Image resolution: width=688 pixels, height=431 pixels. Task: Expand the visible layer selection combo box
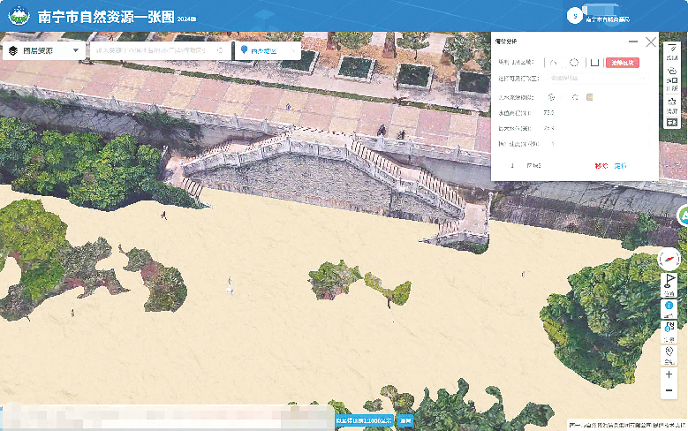pyautogui.click(x=587, y=79)
